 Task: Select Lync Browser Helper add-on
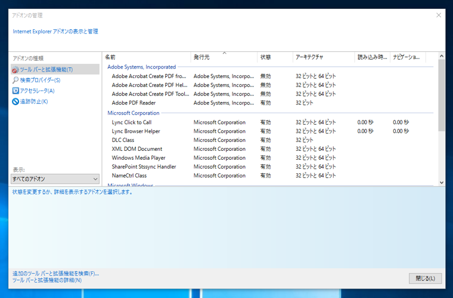(x=270, y=131)
